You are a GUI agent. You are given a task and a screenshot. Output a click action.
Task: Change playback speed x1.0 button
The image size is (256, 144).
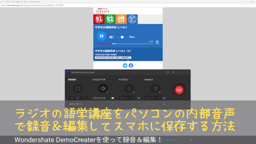click(157, 42)
